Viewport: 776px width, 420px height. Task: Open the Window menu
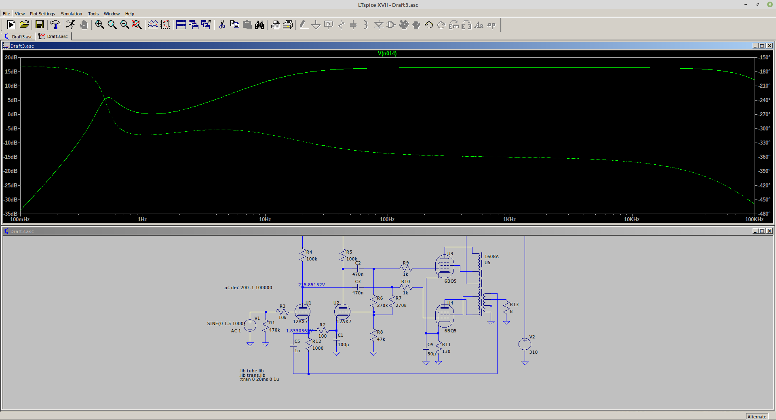click(112, 14)
